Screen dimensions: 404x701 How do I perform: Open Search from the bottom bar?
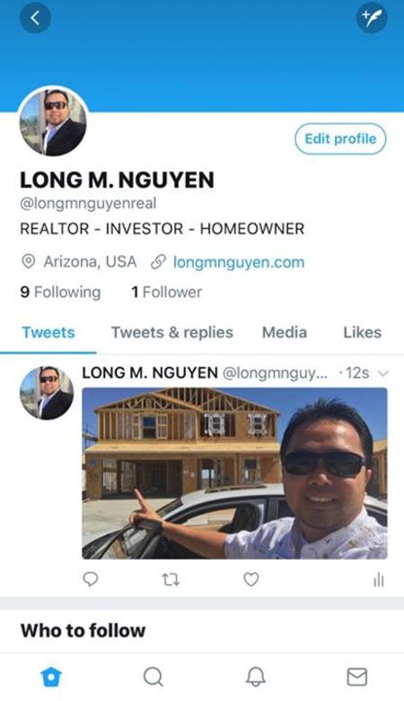pyautogui.click(x=153, y=677)
